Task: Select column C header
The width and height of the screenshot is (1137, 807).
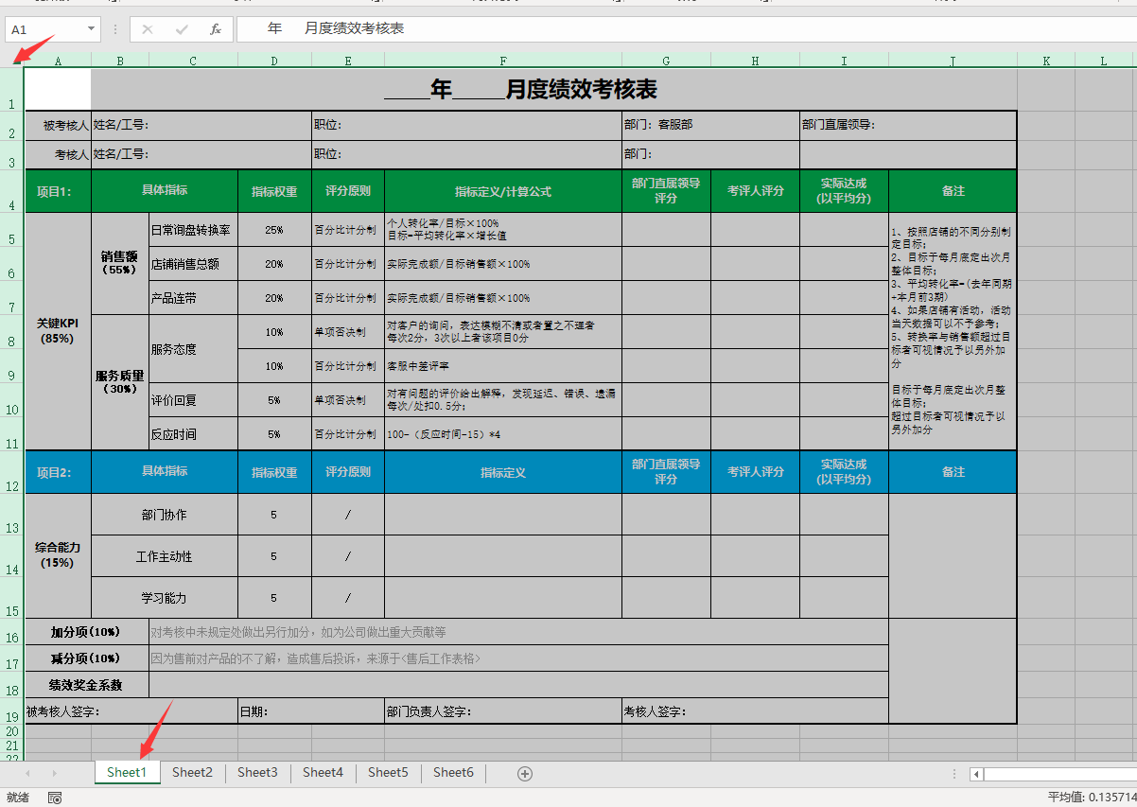Action: click(193, 61)
